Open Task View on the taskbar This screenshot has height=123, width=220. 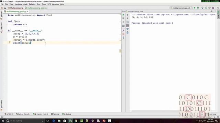click(x=48, y=121)
